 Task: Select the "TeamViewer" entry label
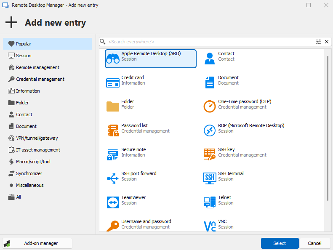(133, 197)
